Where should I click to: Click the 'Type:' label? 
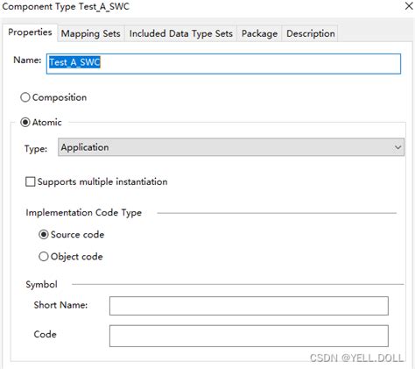pos(36,149)
